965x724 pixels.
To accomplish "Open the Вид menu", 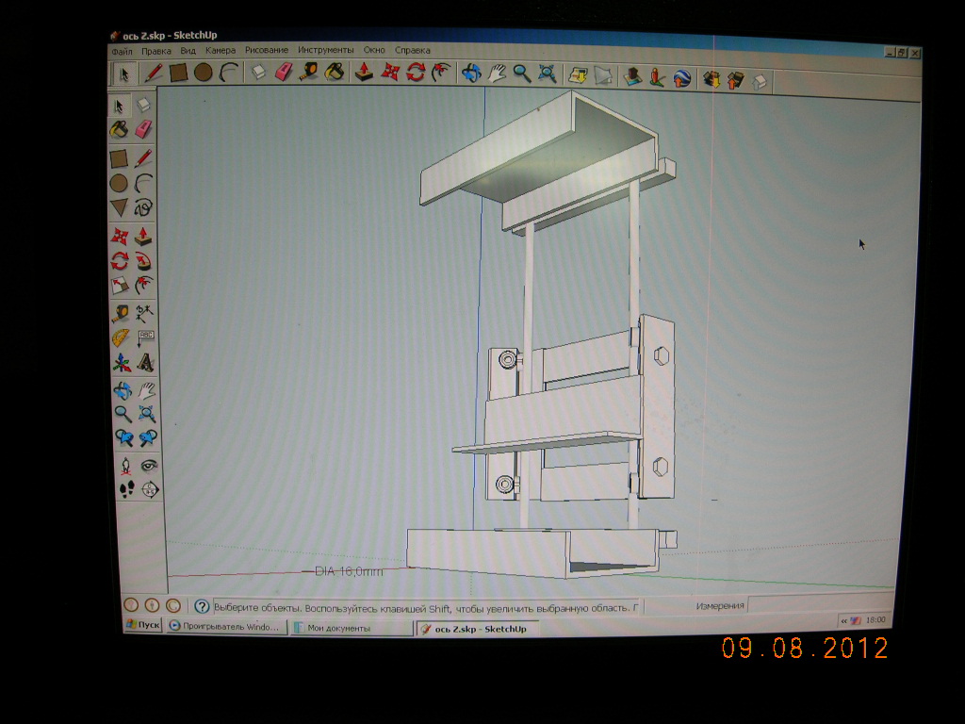I will pos(188,51).
